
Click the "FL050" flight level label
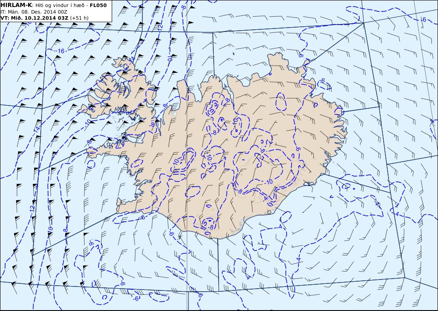click(98, 5)
